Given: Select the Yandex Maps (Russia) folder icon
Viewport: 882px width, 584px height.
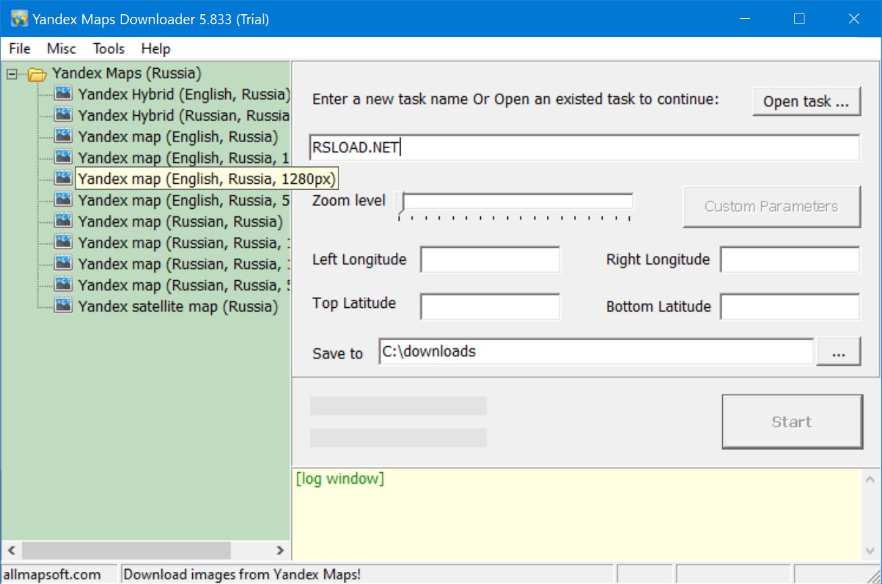Looking at the screenshot, I should tap(37, 74).
